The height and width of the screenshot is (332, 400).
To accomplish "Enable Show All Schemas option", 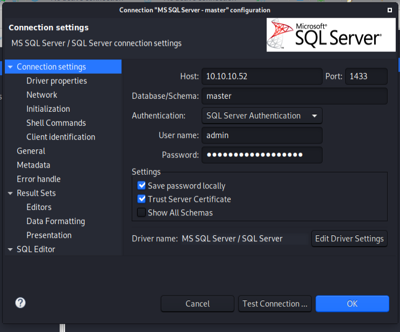I will [x=142, y=213].
